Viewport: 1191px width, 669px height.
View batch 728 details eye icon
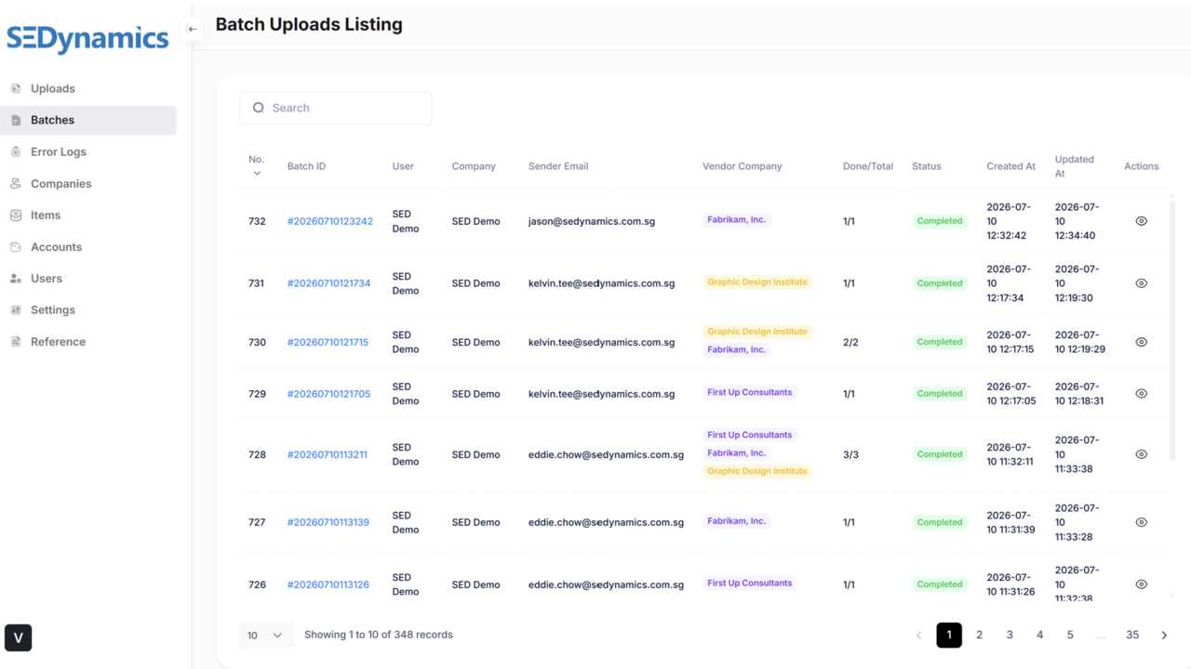tap(1142, 454)
